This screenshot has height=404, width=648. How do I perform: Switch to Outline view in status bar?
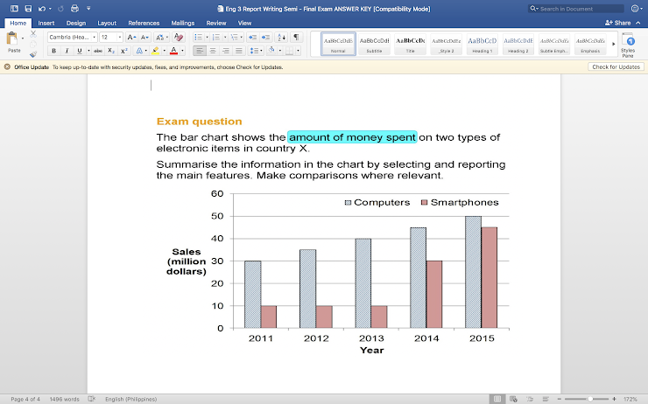coord(530,399)
